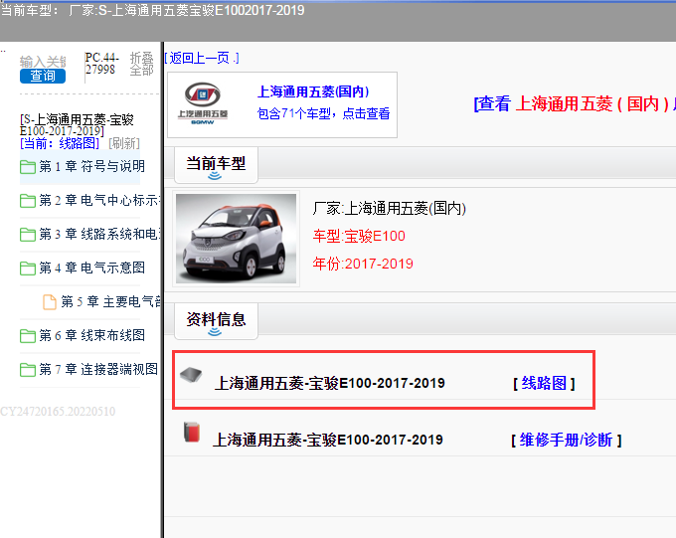Click document icon for 第 5 章 主要电气
The width and height of the screenshot is (676, 538).
(50, 301)
